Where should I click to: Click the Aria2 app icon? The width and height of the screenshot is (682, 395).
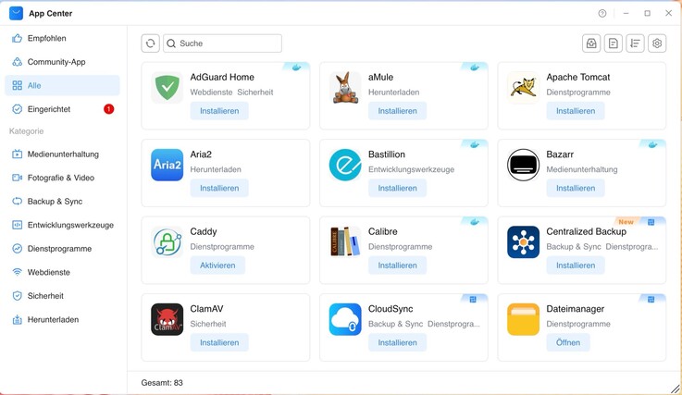point(167,165)
